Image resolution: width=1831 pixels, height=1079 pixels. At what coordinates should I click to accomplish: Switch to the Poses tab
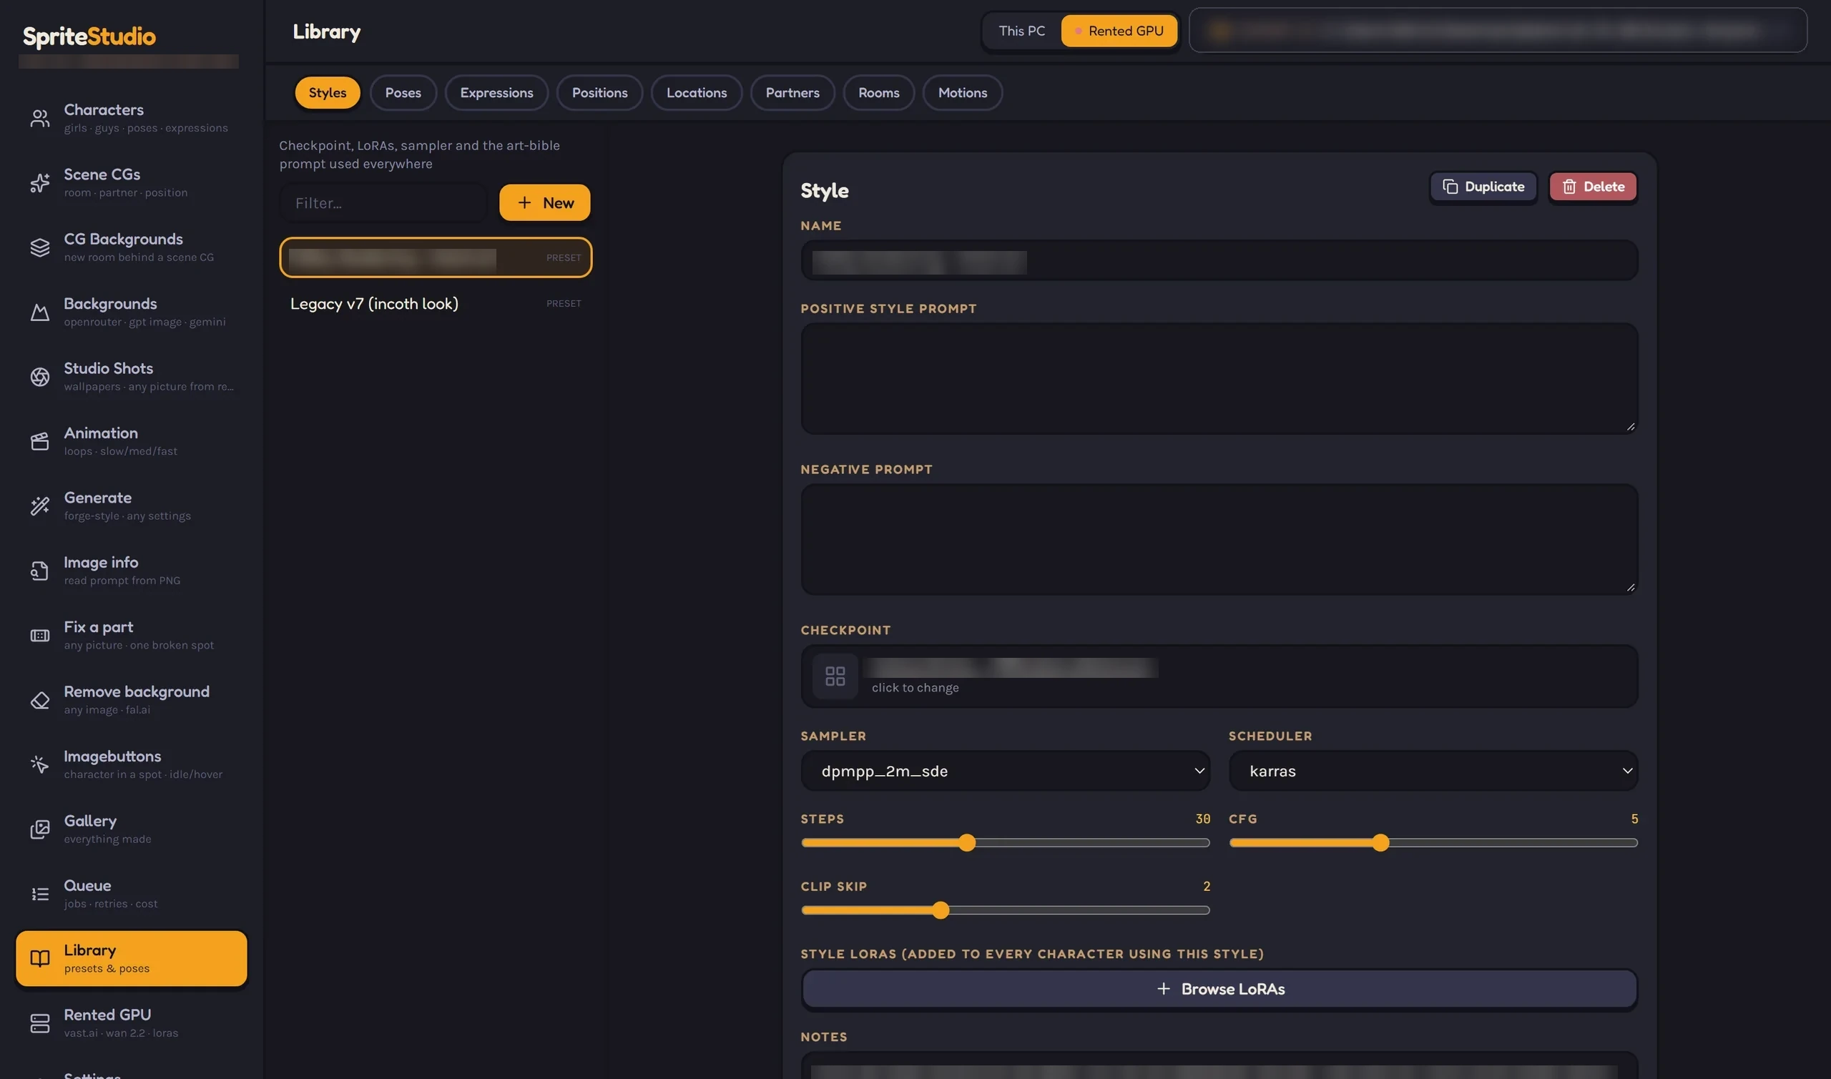tap(403, 93)
